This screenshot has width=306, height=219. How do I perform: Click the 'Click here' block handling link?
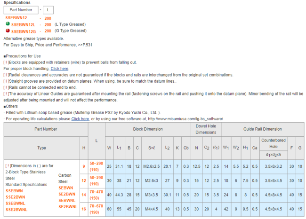(59, 69)
